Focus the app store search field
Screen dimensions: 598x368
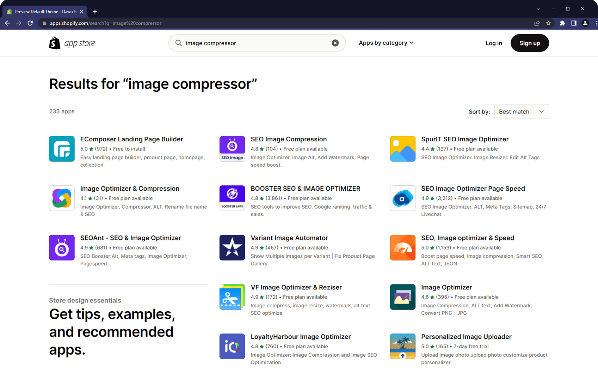coord(257,43)
